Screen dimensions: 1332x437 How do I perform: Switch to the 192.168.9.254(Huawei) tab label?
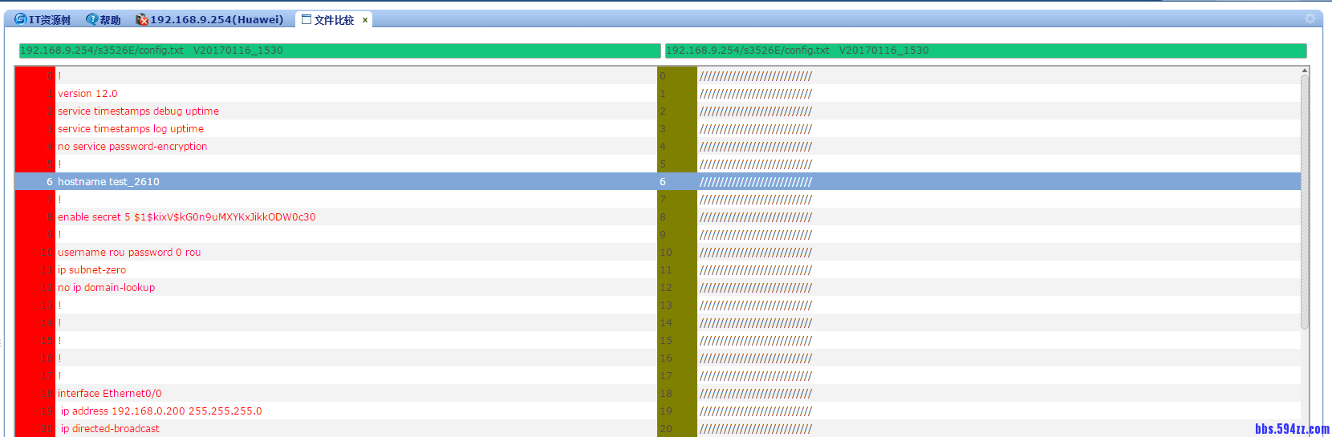(217, 19)
